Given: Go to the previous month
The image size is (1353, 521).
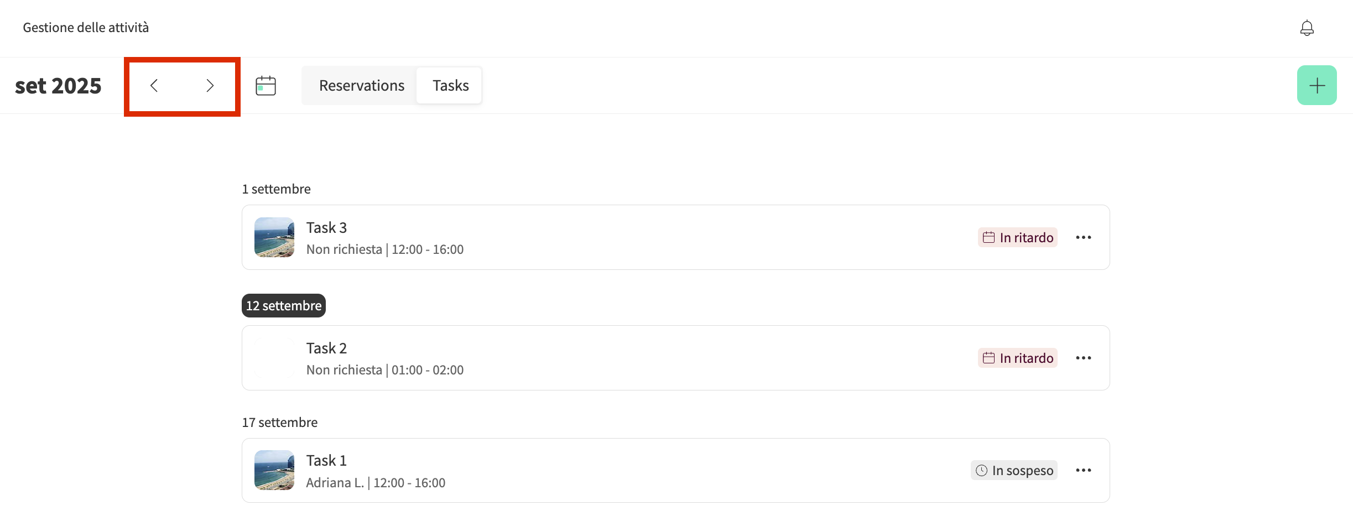Looking at the screenshot, I should pos(154,86).
